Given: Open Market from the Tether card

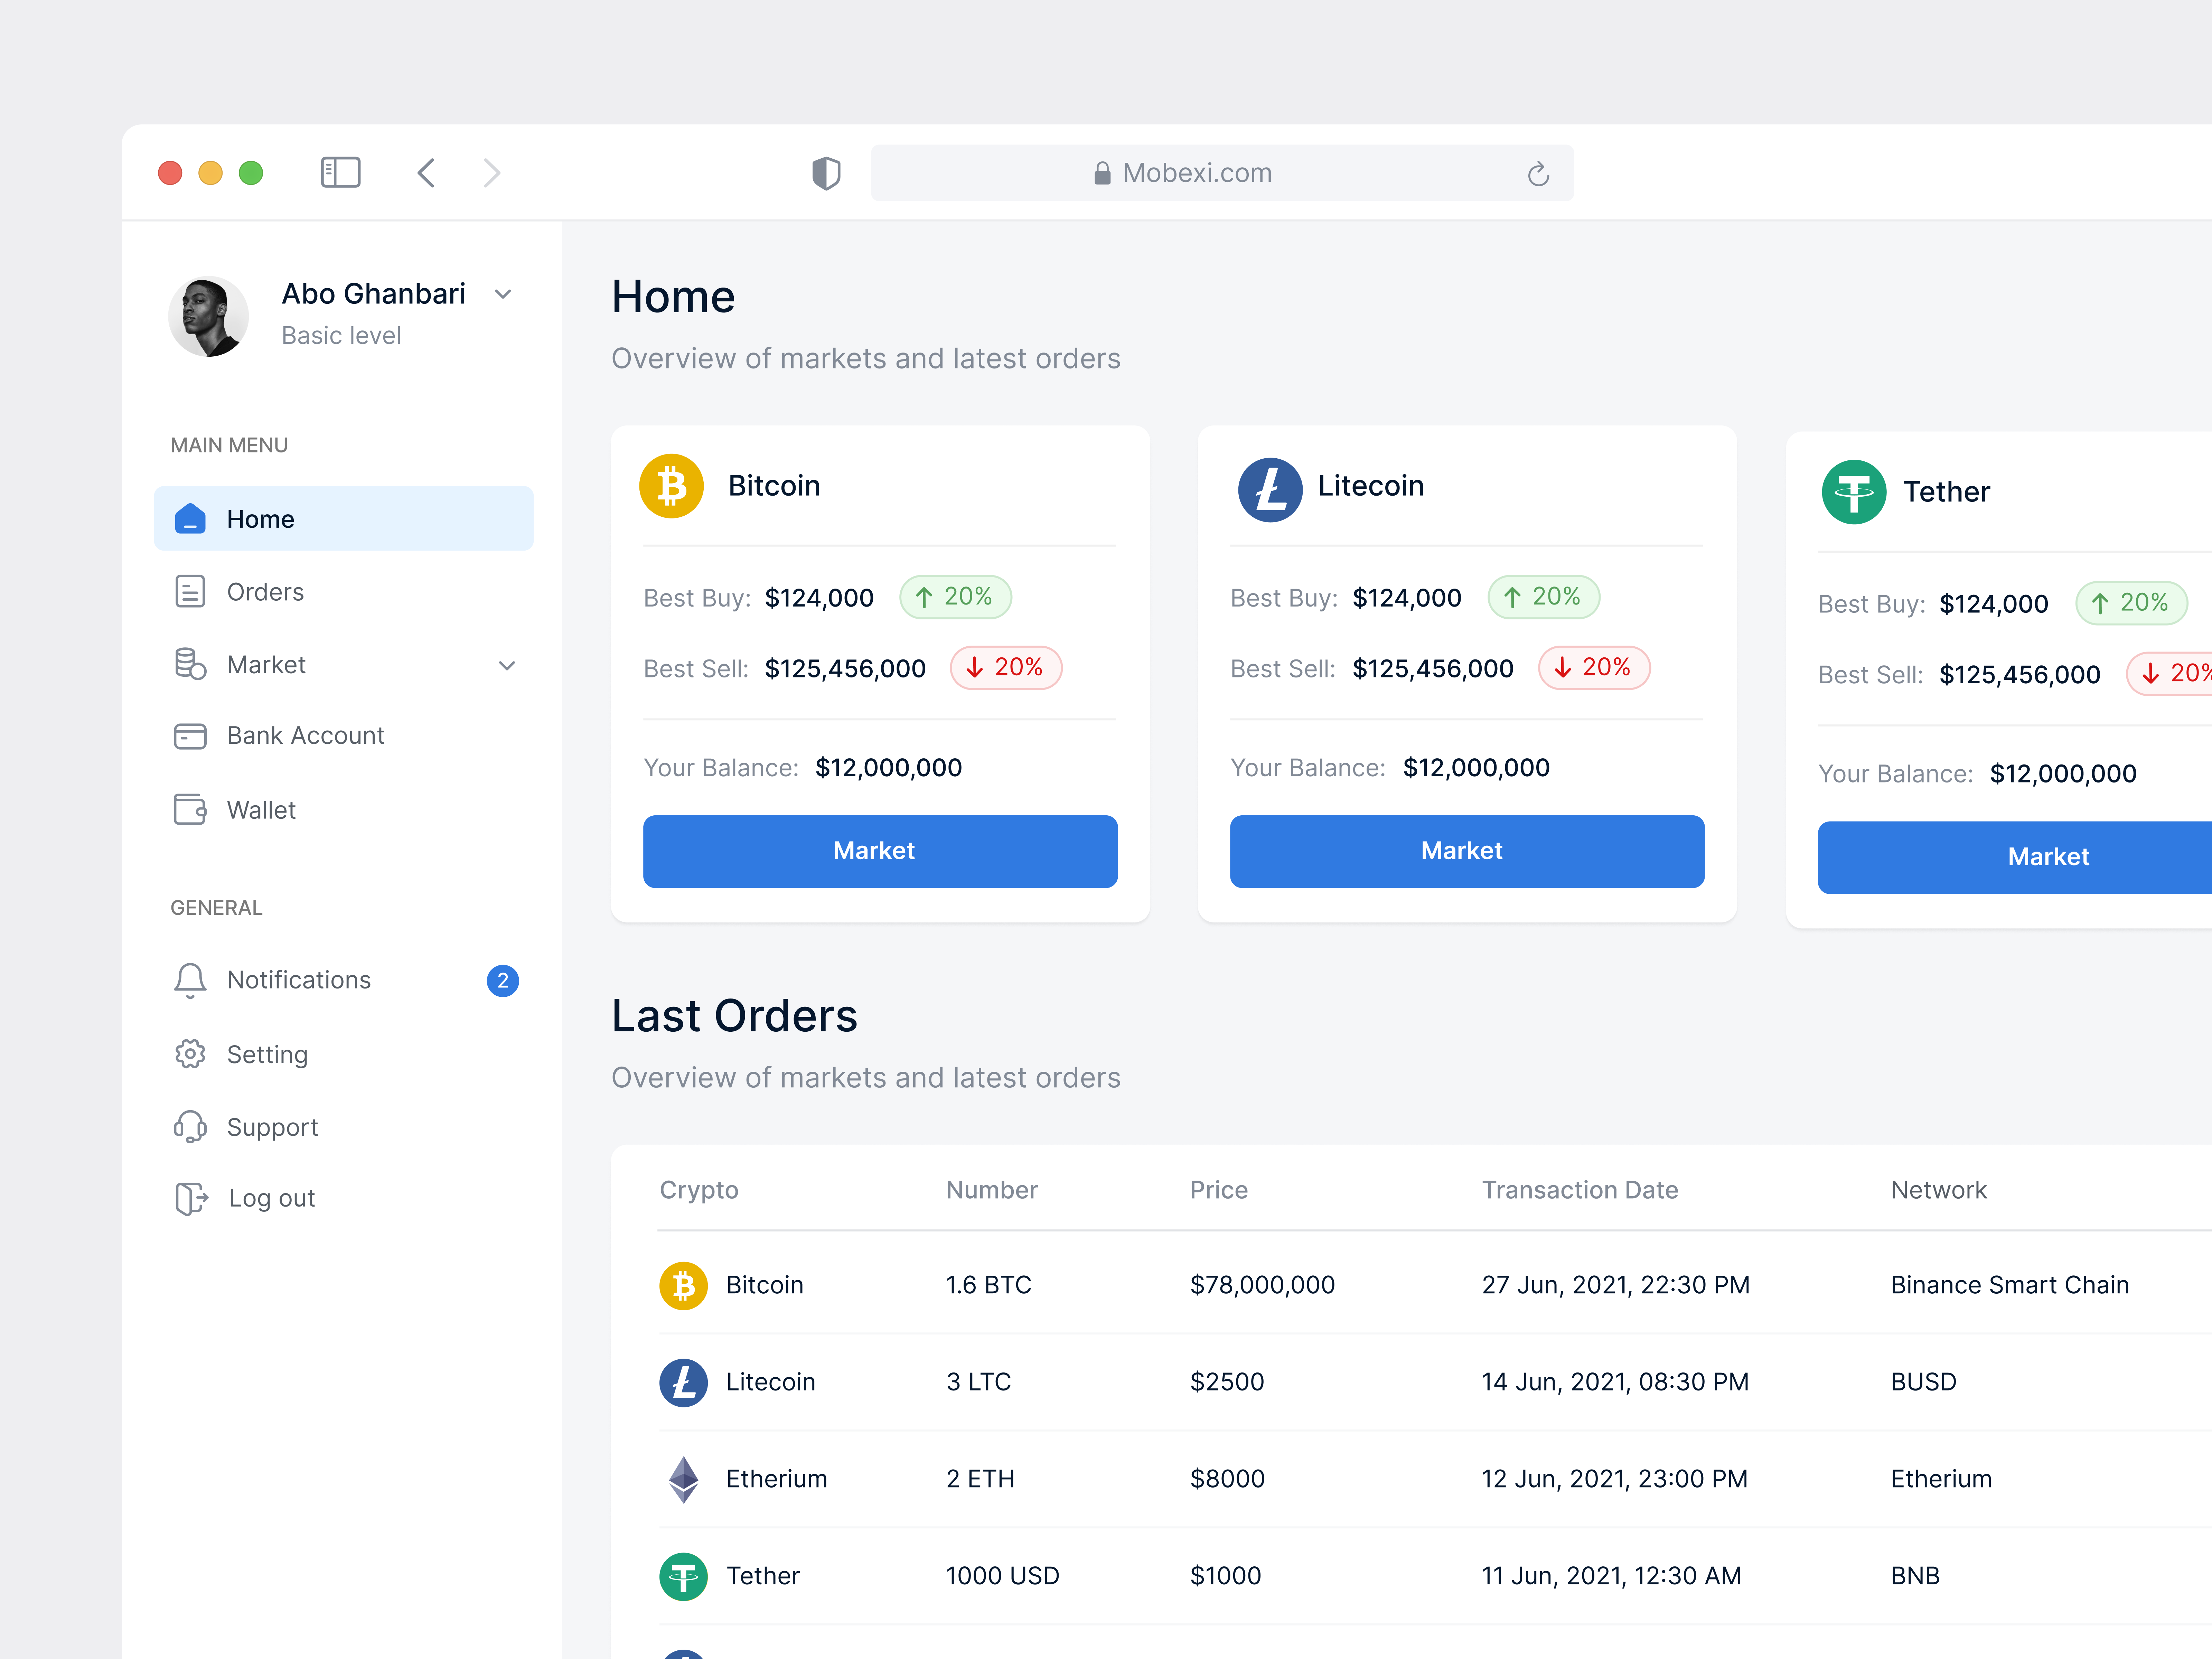Looking at the screenshot, I should click(2015, 857).
